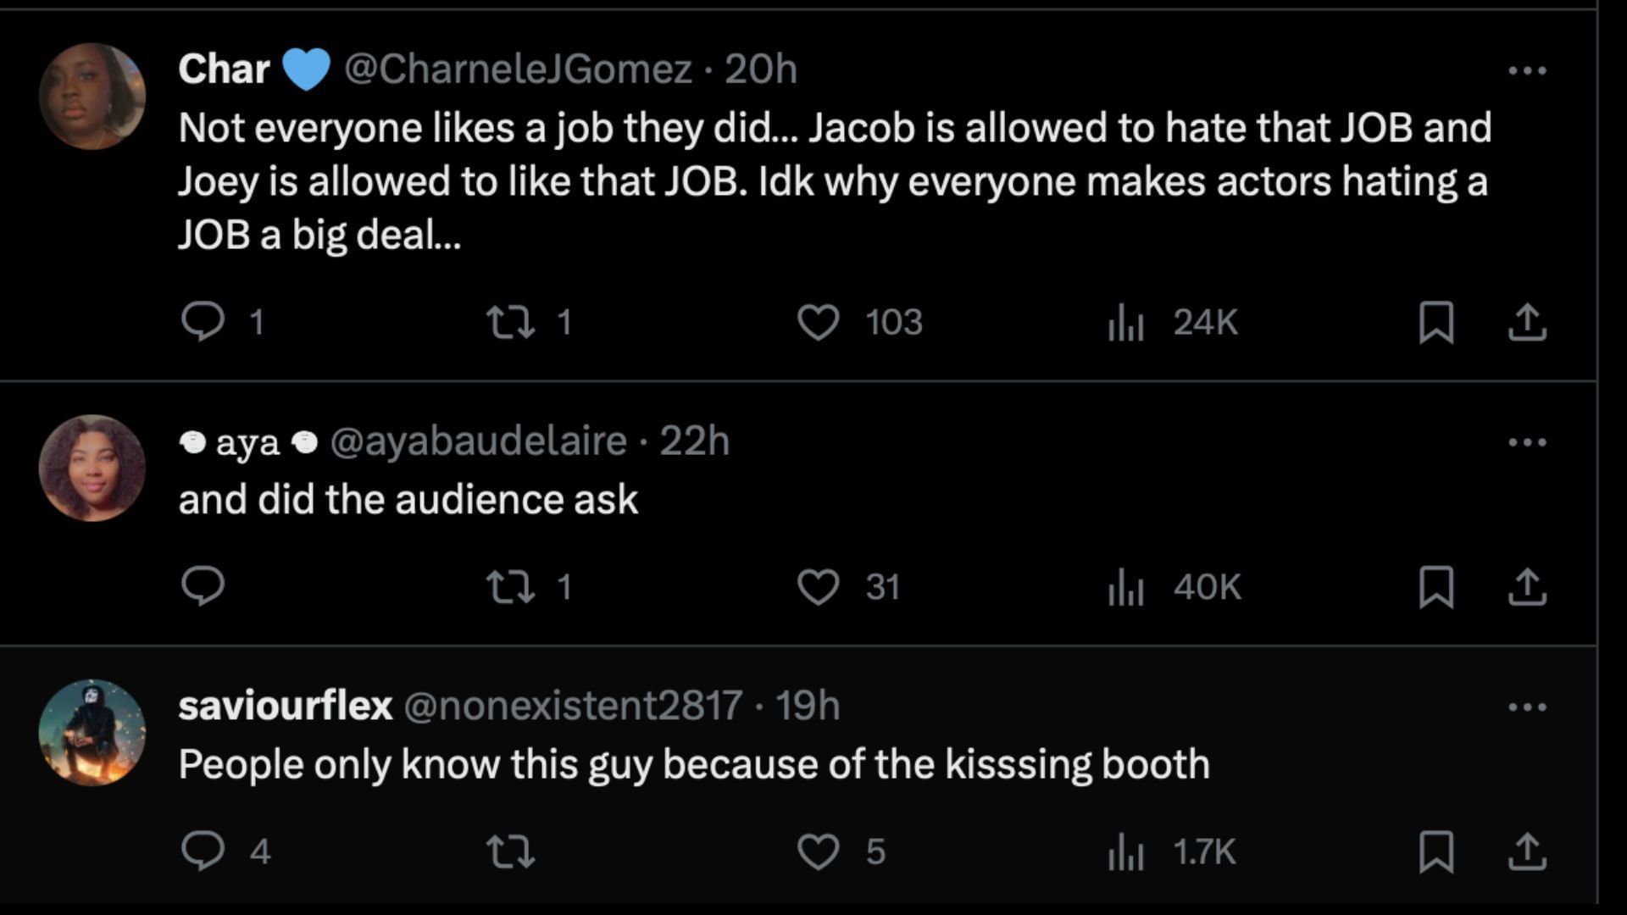Open more options for Char's tweet
The image size is (1627, 915).
[1527, 71]
